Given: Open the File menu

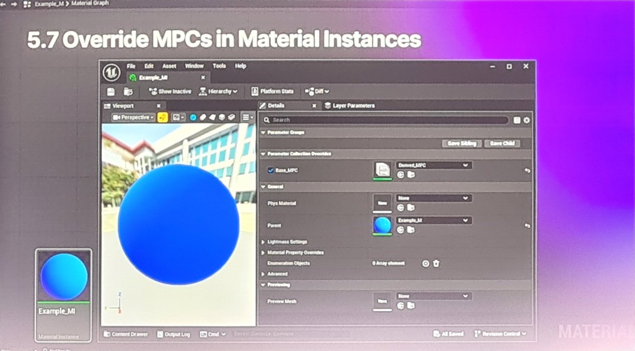Looking at the screenshot, I should [x=131, y=66].
